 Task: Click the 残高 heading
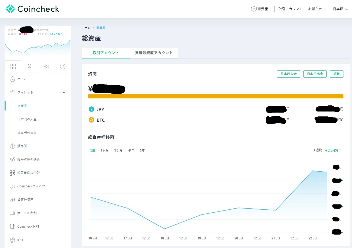click(92, 74)
